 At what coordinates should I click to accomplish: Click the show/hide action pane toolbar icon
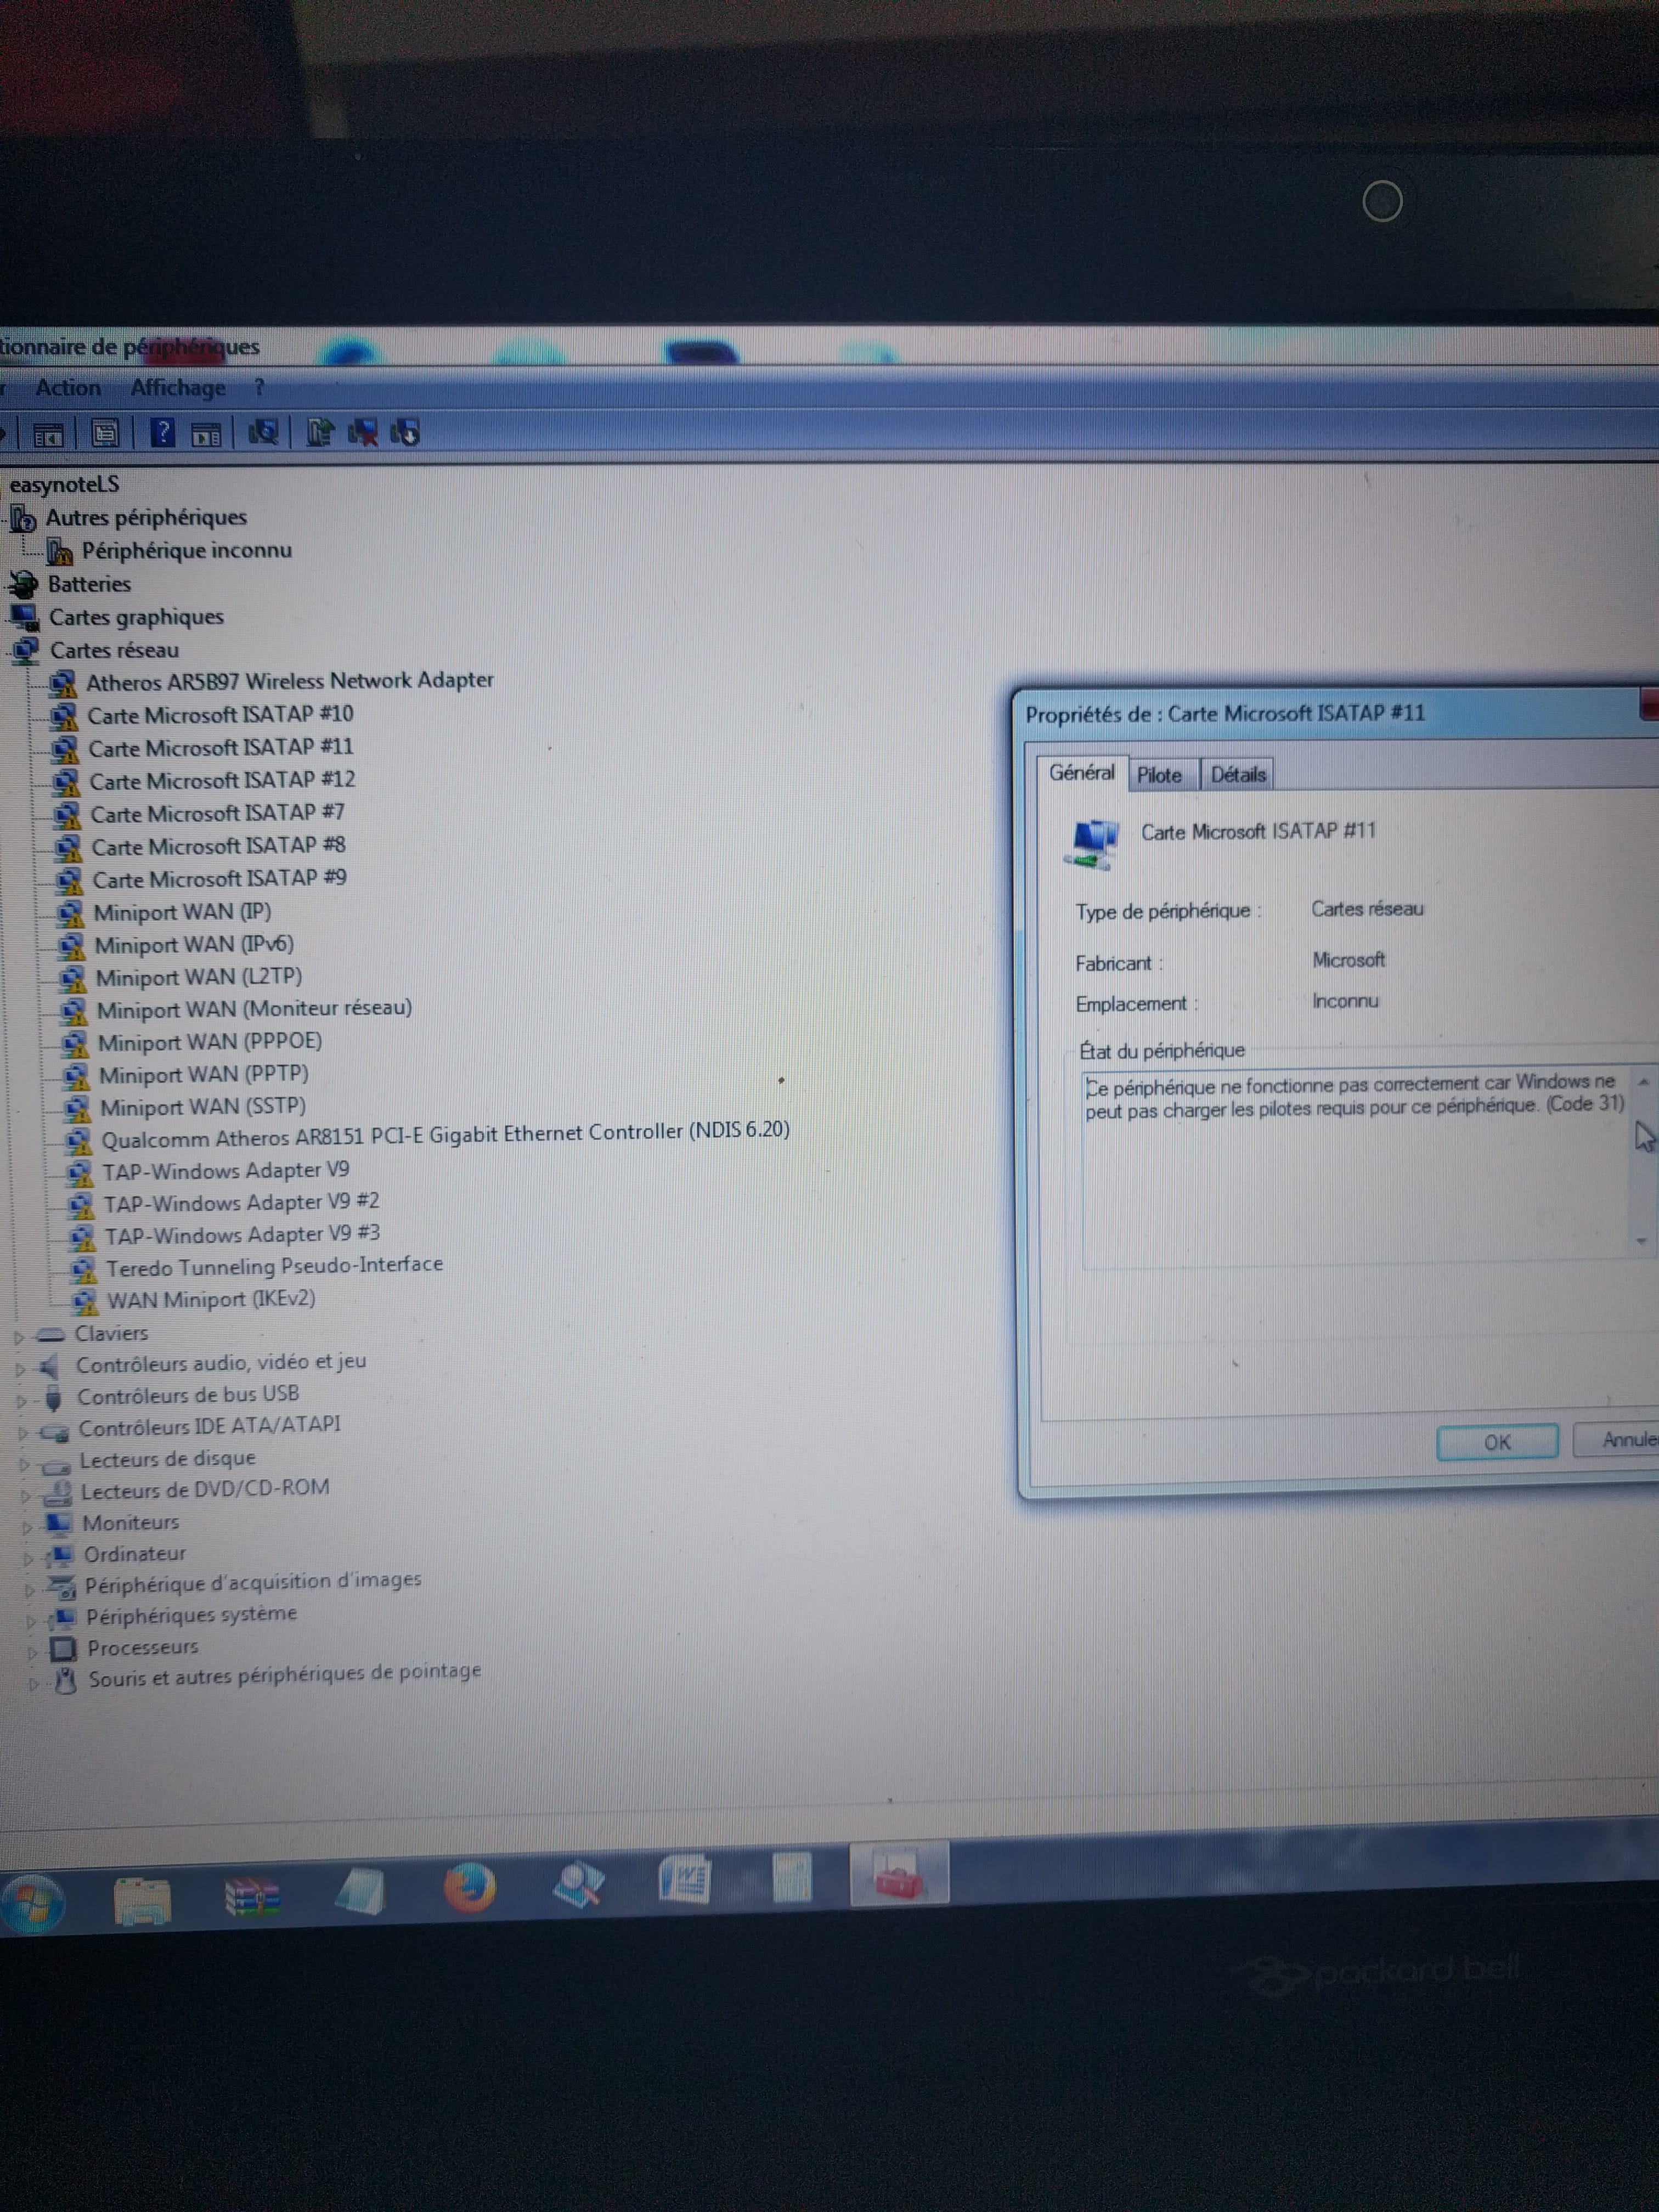206,434
